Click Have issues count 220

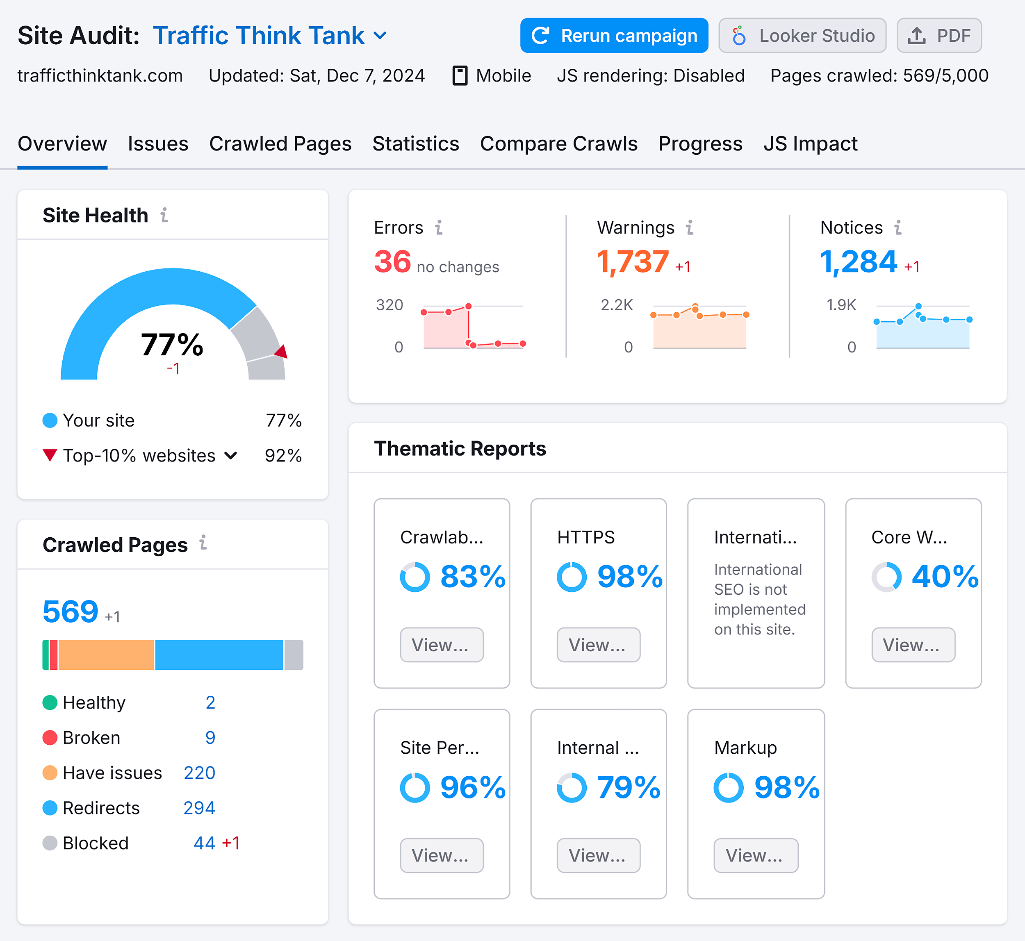pyautogui.click(x=199, y=773)
